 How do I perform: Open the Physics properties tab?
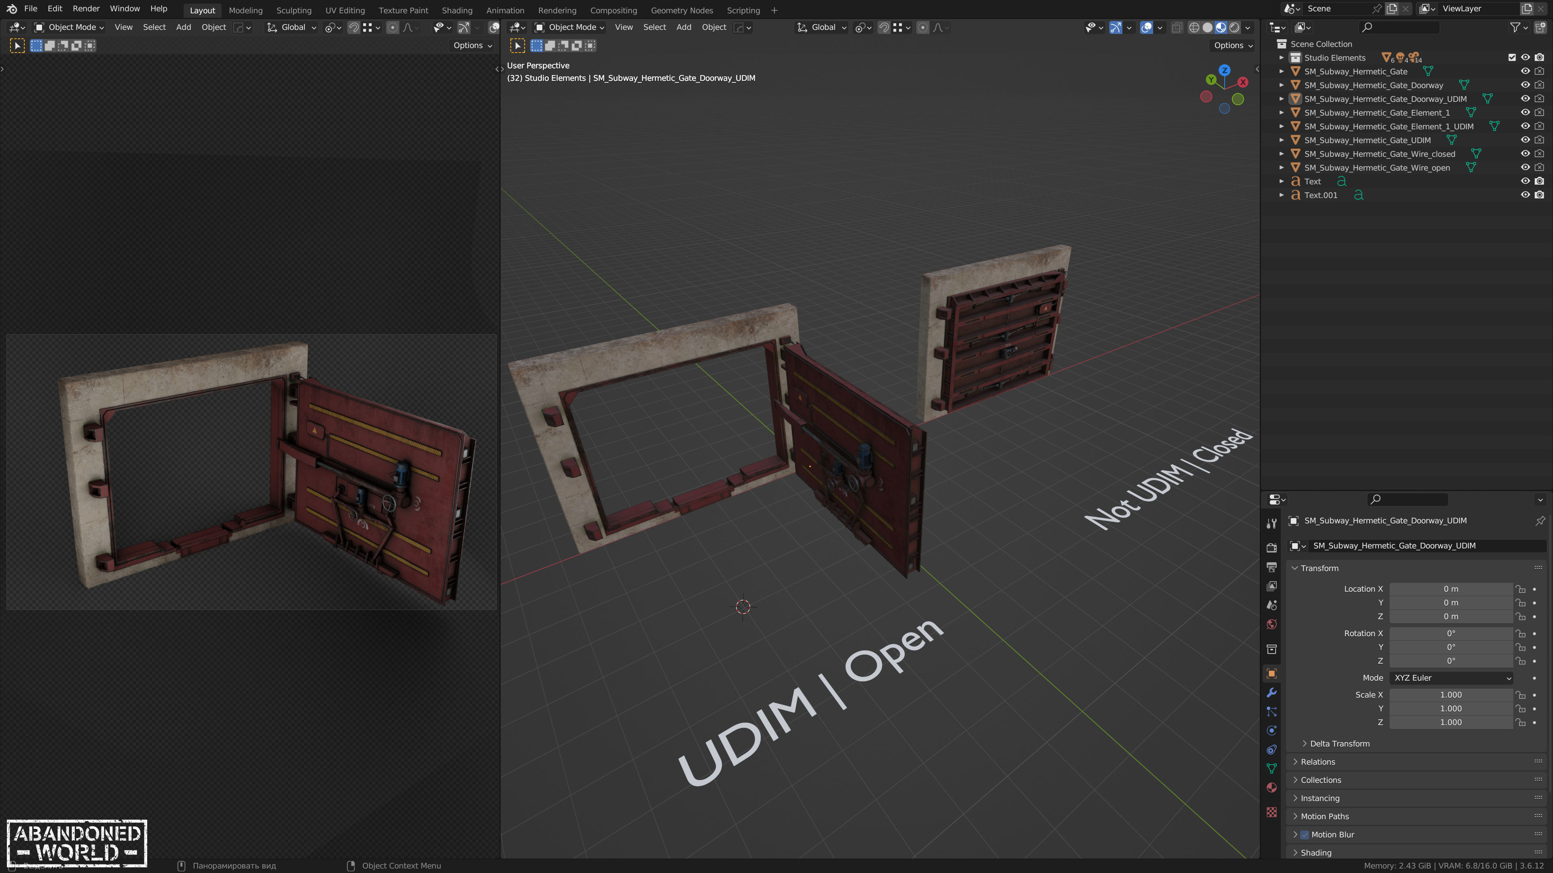click(1272, 730)
